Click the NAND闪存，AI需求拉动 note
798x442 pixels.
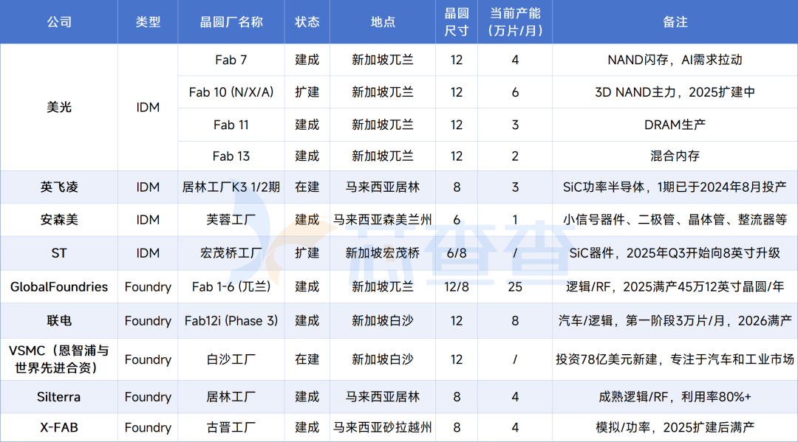(x=675, y=60)
